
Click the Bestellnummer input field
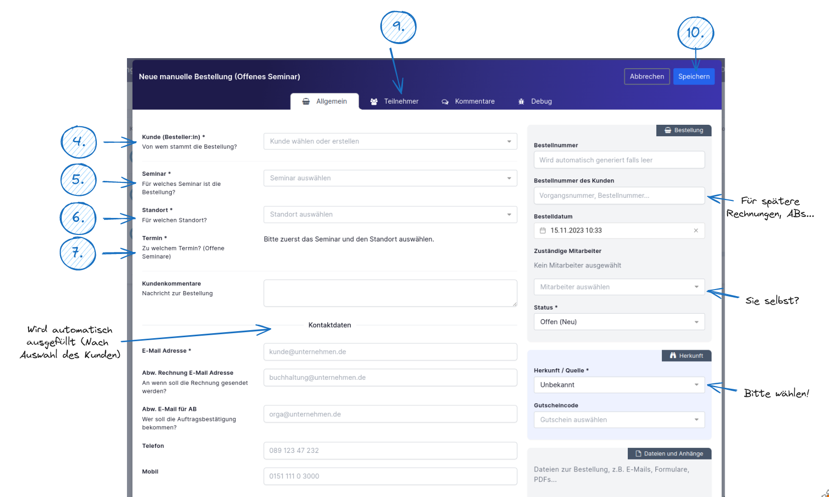click(x=619, y=160)
